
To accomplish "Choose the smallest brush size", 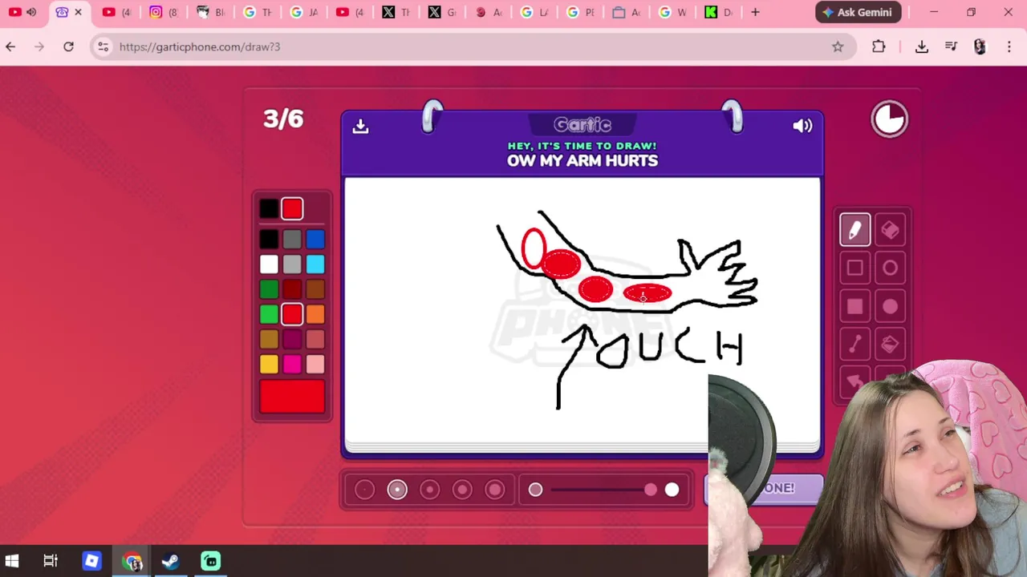I will 364,490.
